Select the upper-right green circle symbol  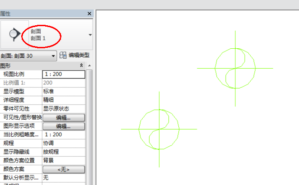click(235, 68)
